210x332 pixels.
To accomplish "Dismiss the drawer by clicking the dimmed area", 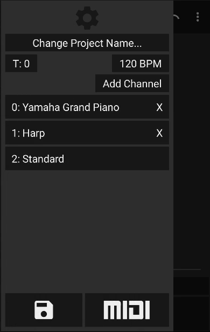I will click(192, 148).
